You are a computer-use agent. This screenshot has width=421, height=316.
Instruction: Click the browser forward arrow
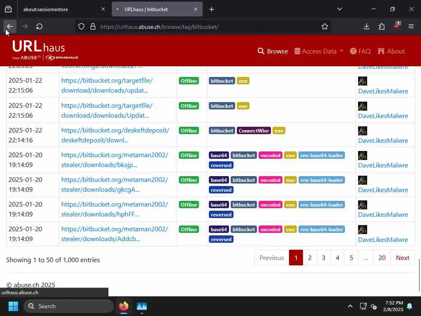click(x=24, y=26)
